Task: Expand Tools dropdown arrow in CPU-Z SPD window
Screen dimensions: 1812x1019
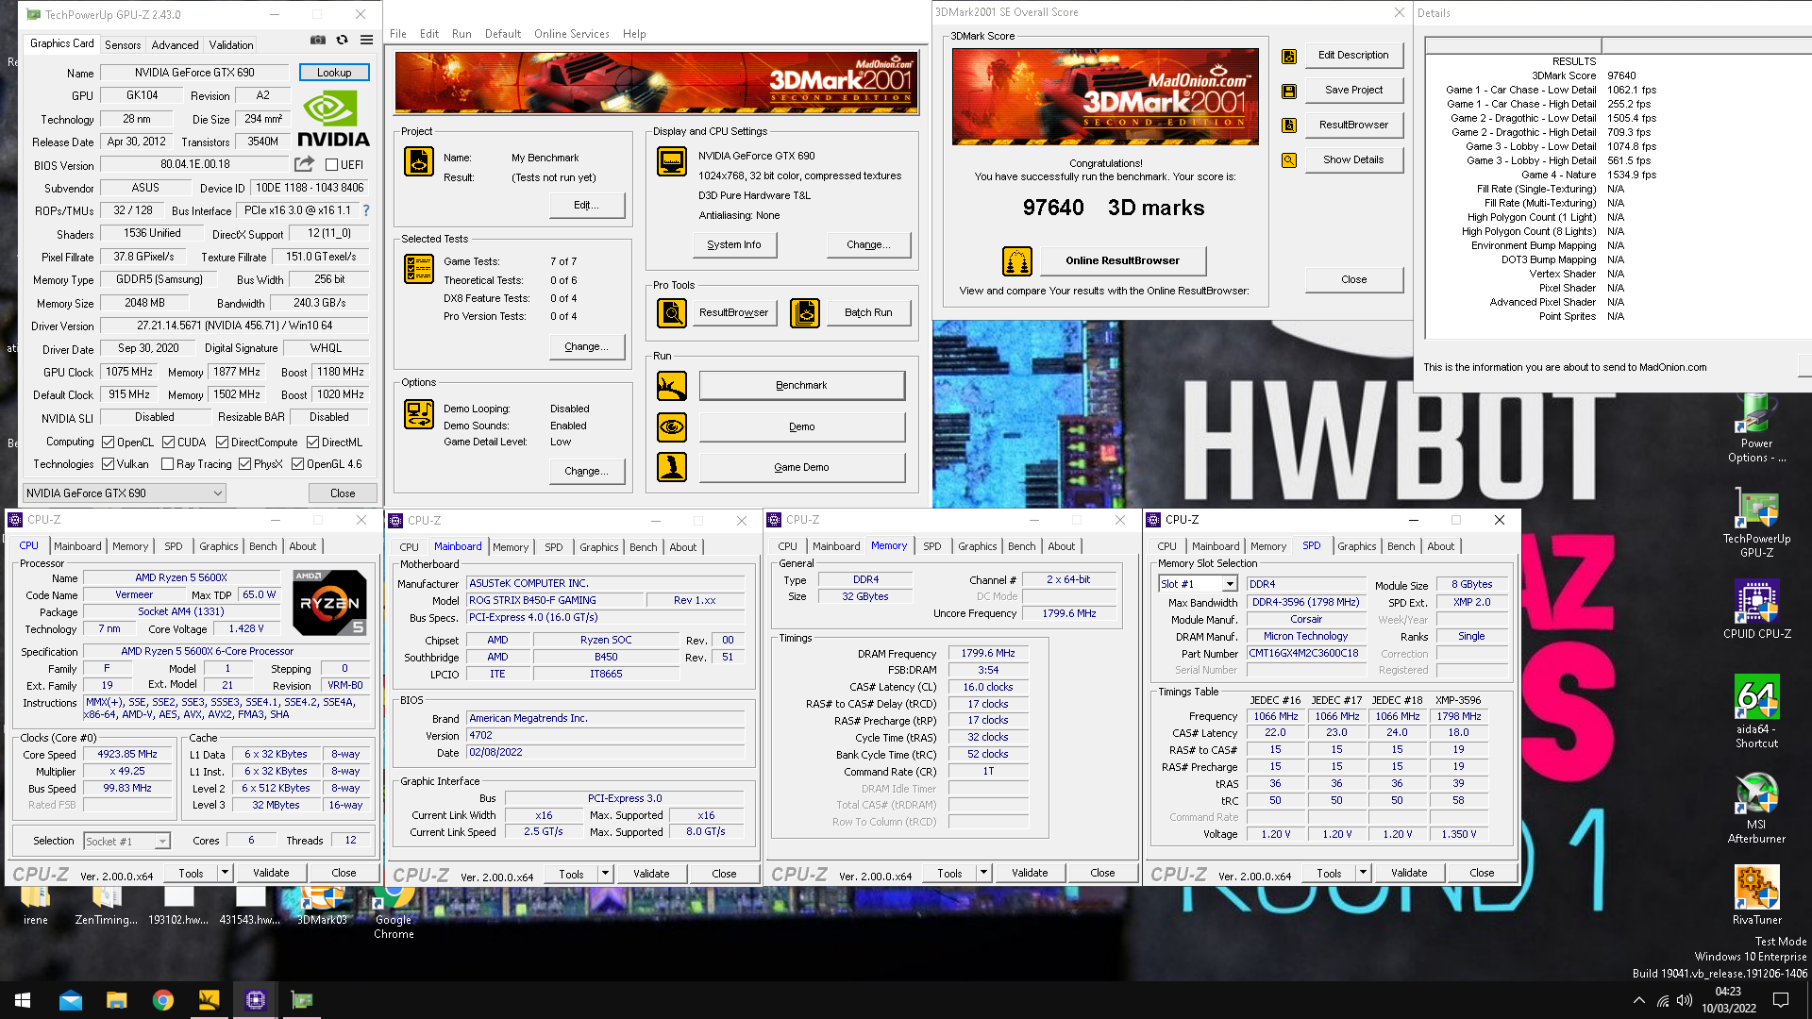Action: (x=1363, y=874)
